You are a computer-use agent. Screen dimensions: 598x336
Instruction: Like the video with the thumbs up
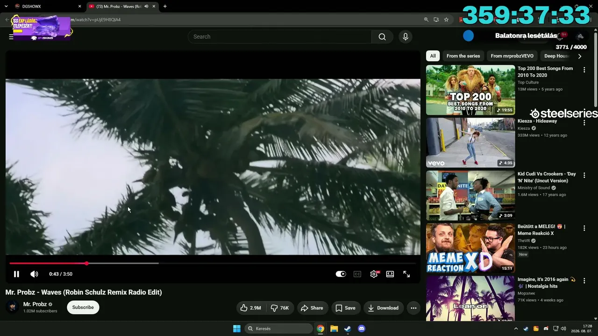tap(251, 308)
